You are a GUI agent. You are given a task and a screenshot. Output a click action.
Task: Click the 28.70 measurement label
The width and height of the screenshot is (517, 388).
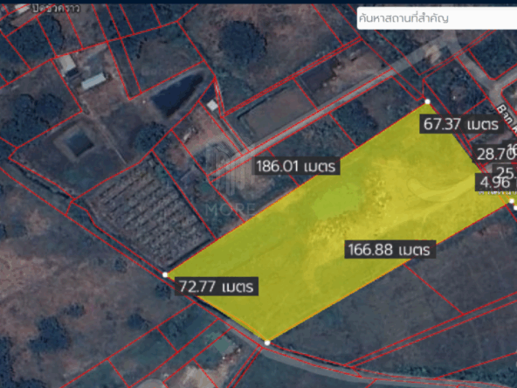pos(495,154)
